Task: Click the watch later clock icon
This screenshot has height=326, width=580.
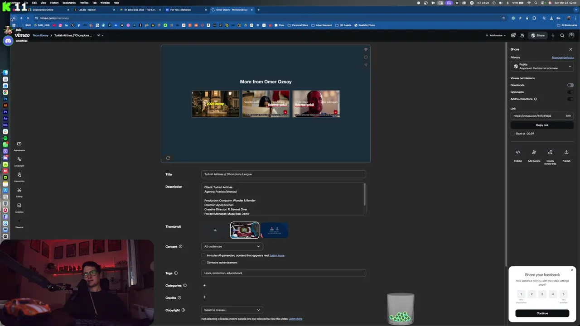Action: 366,57
